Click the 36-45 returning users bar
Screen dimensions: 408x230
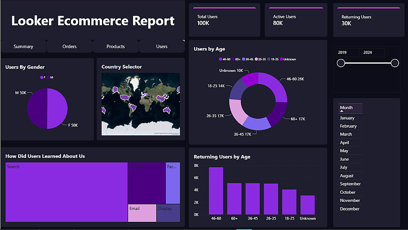click(x=253, y=199)
